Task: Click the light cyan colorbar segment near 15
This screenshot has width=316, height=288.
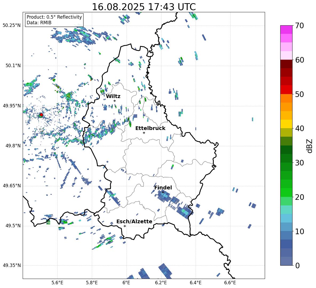Action: (x=286, y=210)
